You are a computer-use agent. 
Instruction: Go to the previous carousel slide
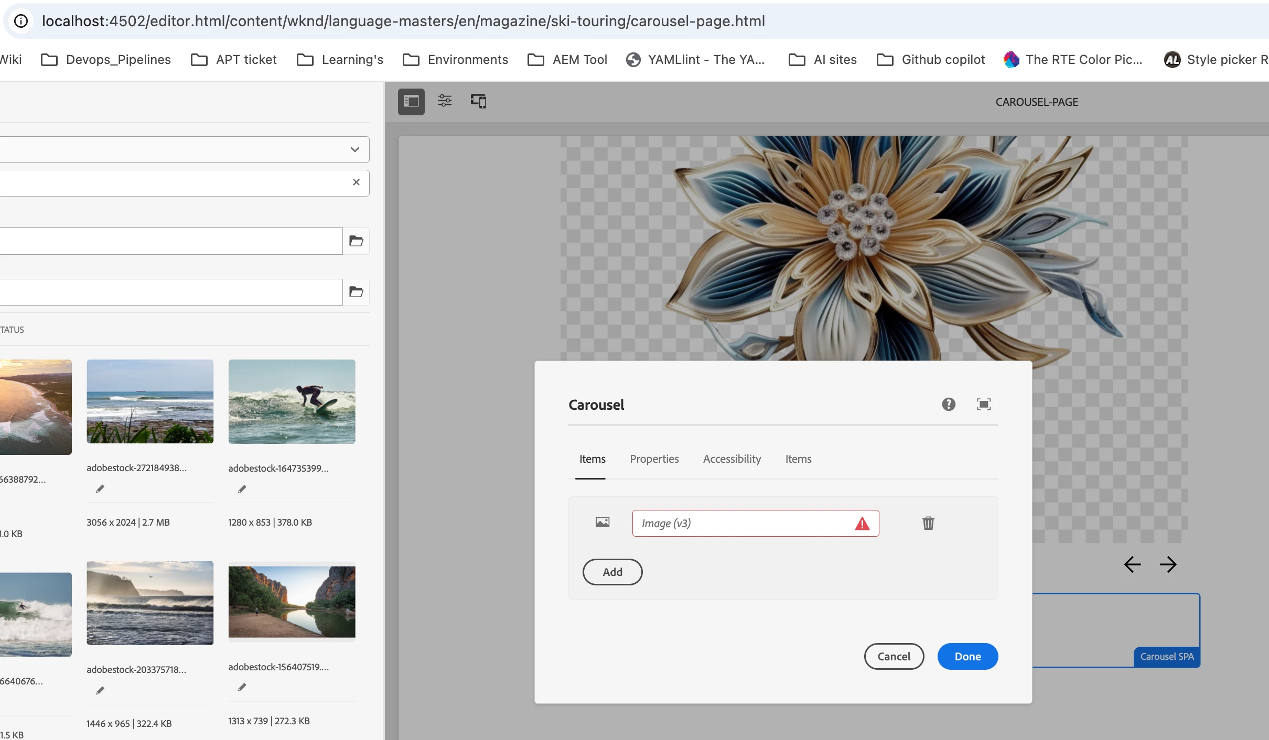(1133, 564)
